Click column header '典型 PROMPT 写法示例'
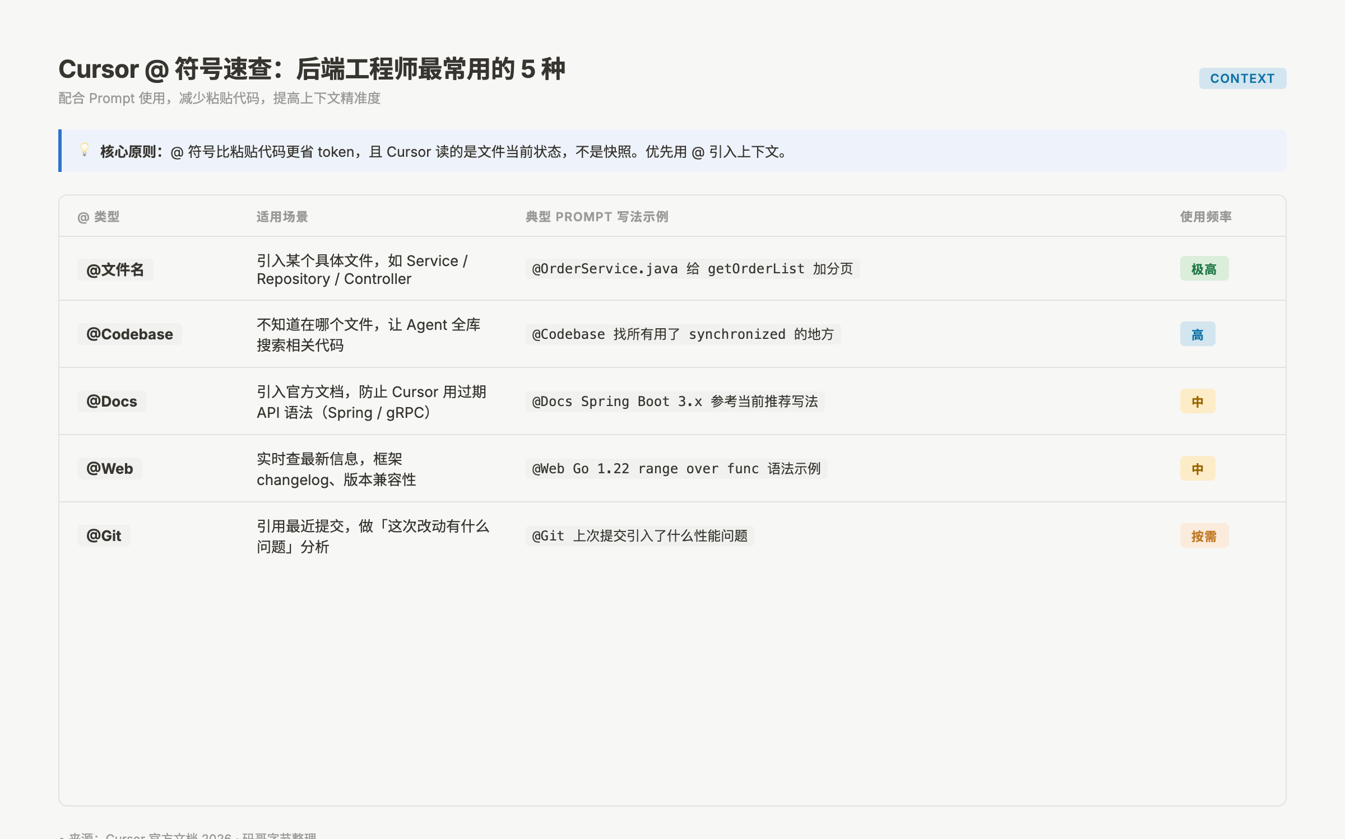The height and width of the screenshot is (839, 1345). (597, 217)
